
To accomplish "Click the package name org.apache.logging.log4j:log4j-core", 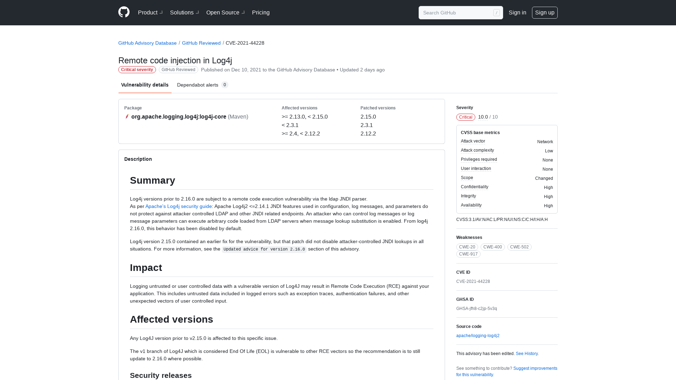I will tap(179, 116).
